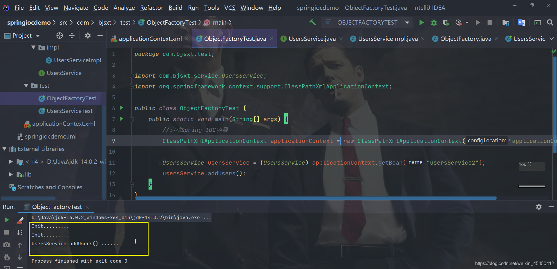Click the Translate plugin icon
557x269 pixels.
coord(522,22)
